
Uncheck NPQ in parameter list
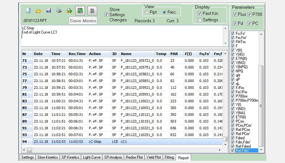click(232, 71)
